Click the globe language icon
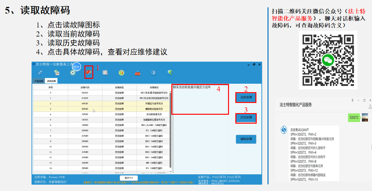The image size is (372, 191). click(x=170, y=72)
